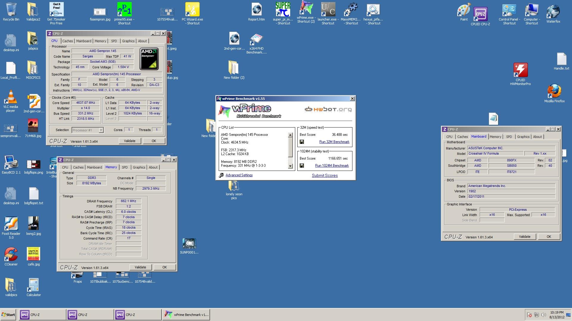This screenshot has width=572, height=321.
Task: Open SPD tab in Memory CPU-Z window
Action: point(125,167)
